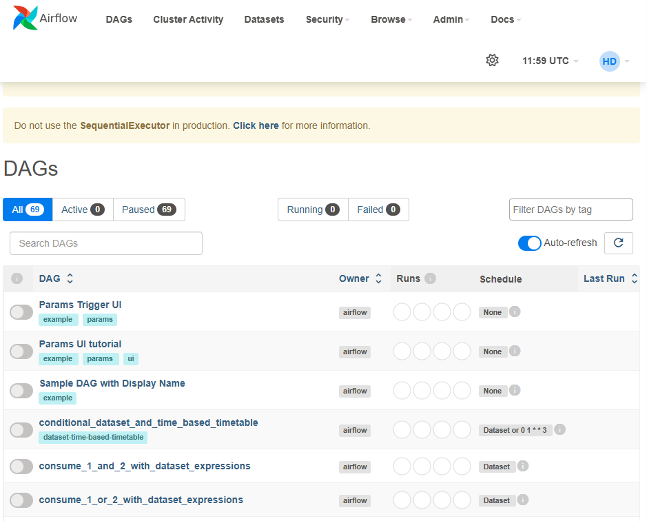The image size is (647, 521).
Task: Unpause the Params Trigger UI DAG
Action: click(x=21, y=312)
